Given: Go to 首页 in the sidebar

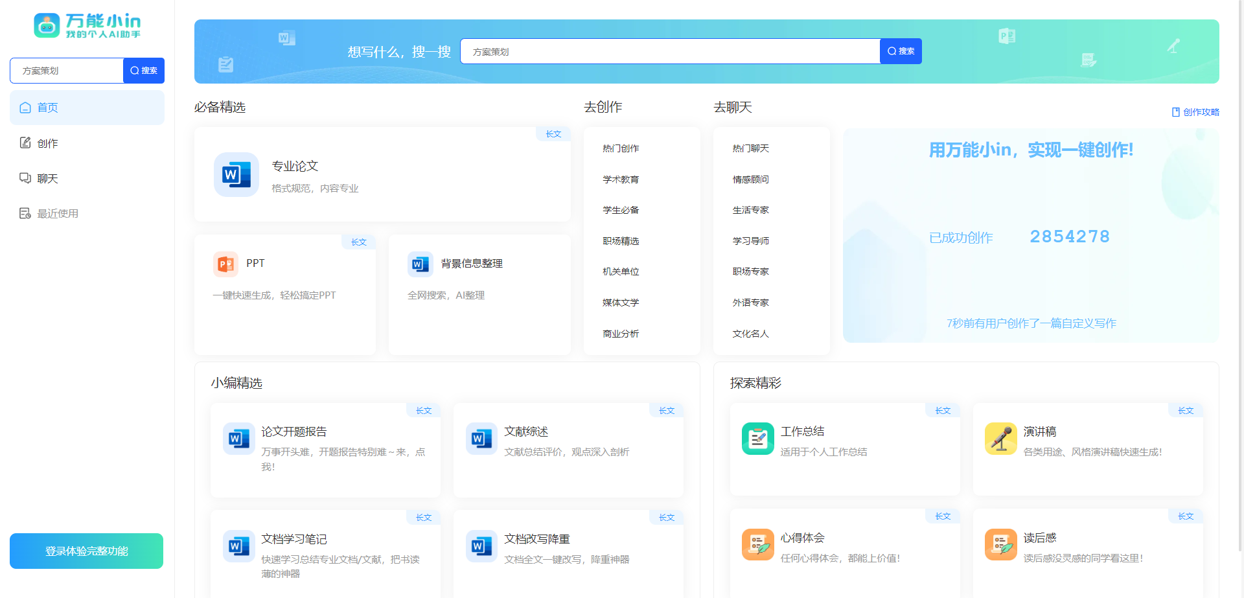Looking at the screenshot, I should (87, 108).
